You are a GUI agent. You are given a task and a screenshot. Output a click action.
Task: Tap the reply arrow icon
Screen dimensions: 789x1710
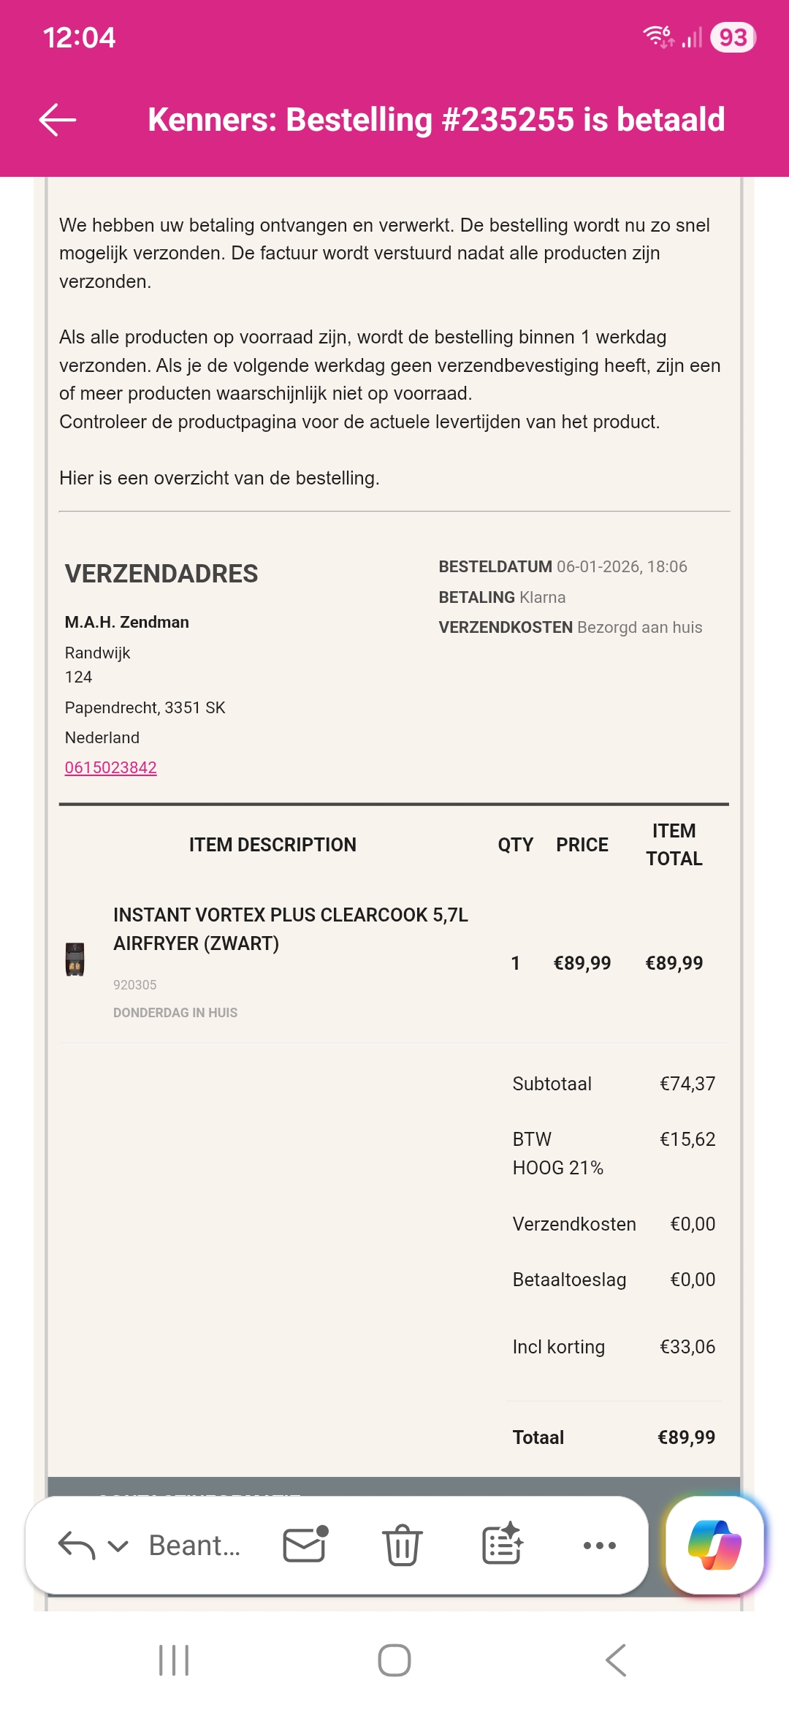pos(76,1545)
